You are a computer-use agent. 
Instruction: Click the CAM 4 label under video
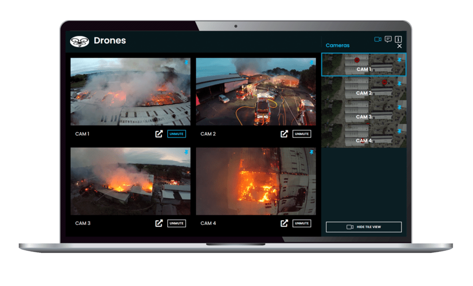point(208,223)
